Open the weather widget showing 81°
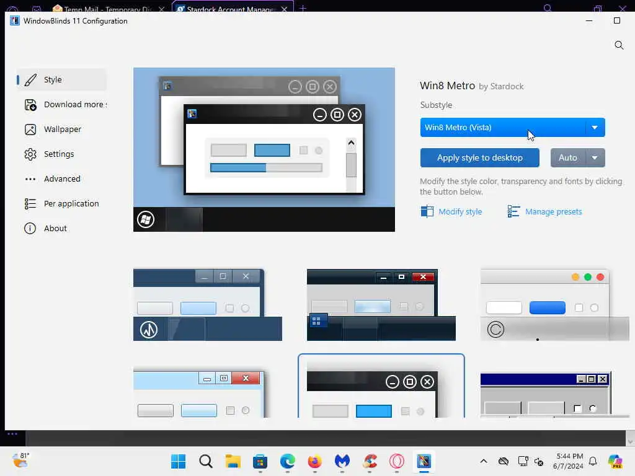Image resolution: width=635 pixels, height=476 pixels. click(x=20, y=461)
